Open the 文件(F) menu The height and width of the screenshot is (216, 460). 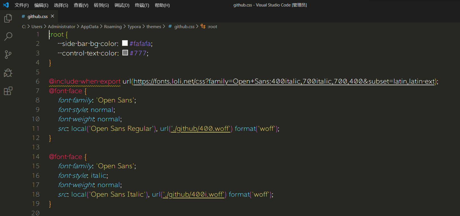pos(22,5)
